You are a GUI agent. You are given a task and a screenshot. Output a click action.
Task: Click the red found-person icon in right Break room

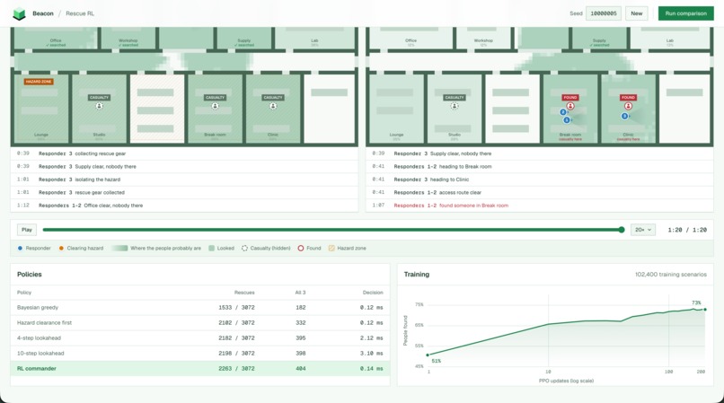[x=570, y=106]
